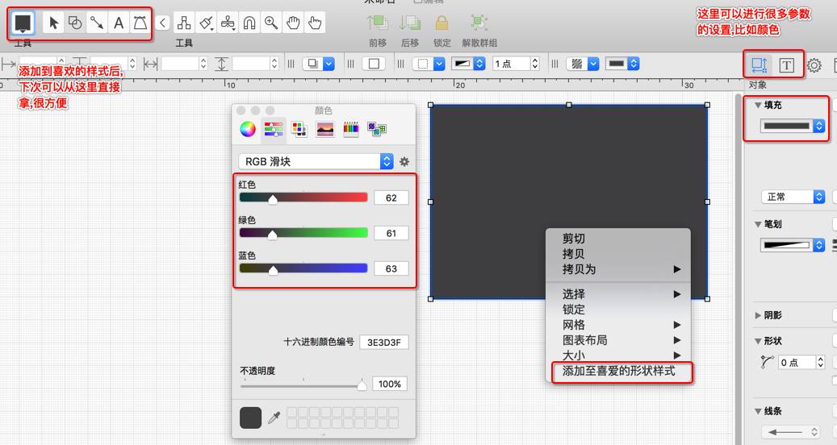Image resolution: width=837 pixels, height=445 pixels.
Task: Select the Line connection tool
Action: (x=97, y=23)
